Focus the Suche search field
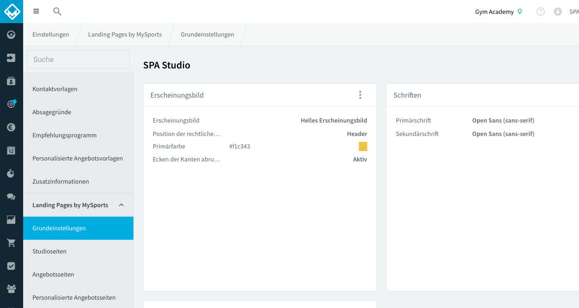Viewport: 579px width, 308px height. click(79, 59)
